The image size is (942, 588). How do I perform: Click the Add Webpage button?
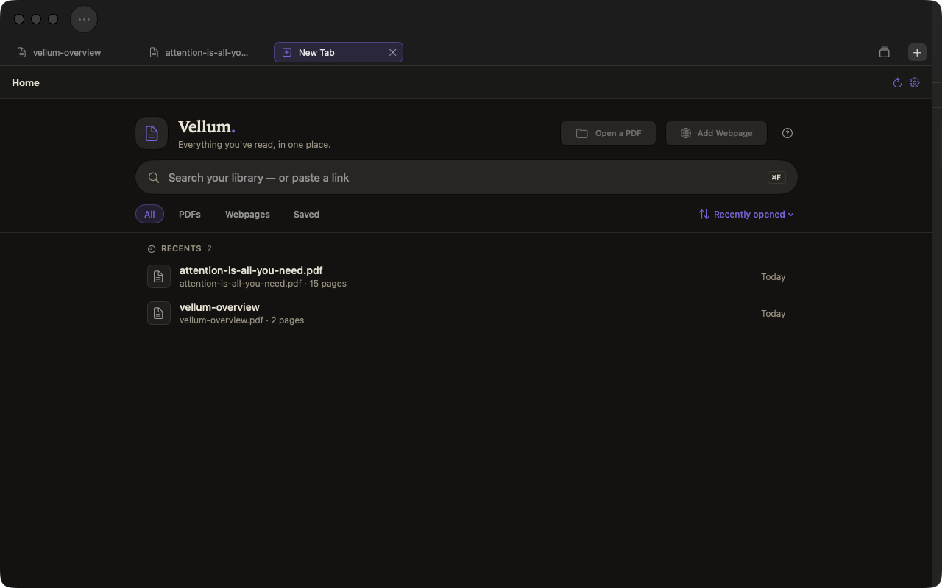(716, 133)
